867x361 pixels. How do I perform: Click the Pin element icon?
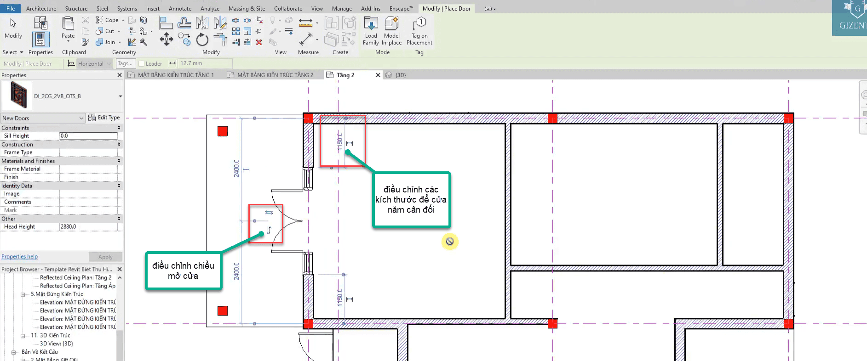[x=259, y=31]
